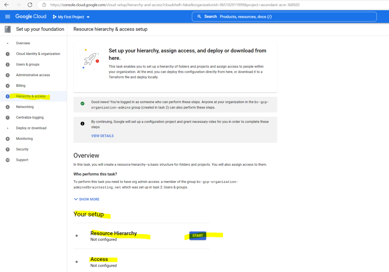This screenshot has width=389, height=272.
Task: Go to Users & groups step
Action: click(x=28, y=64)
